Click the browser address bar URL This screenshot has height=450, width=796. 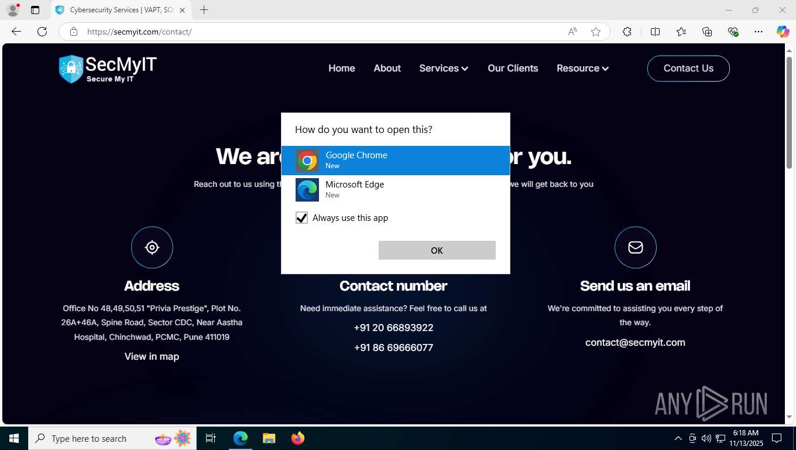(139, 32)
